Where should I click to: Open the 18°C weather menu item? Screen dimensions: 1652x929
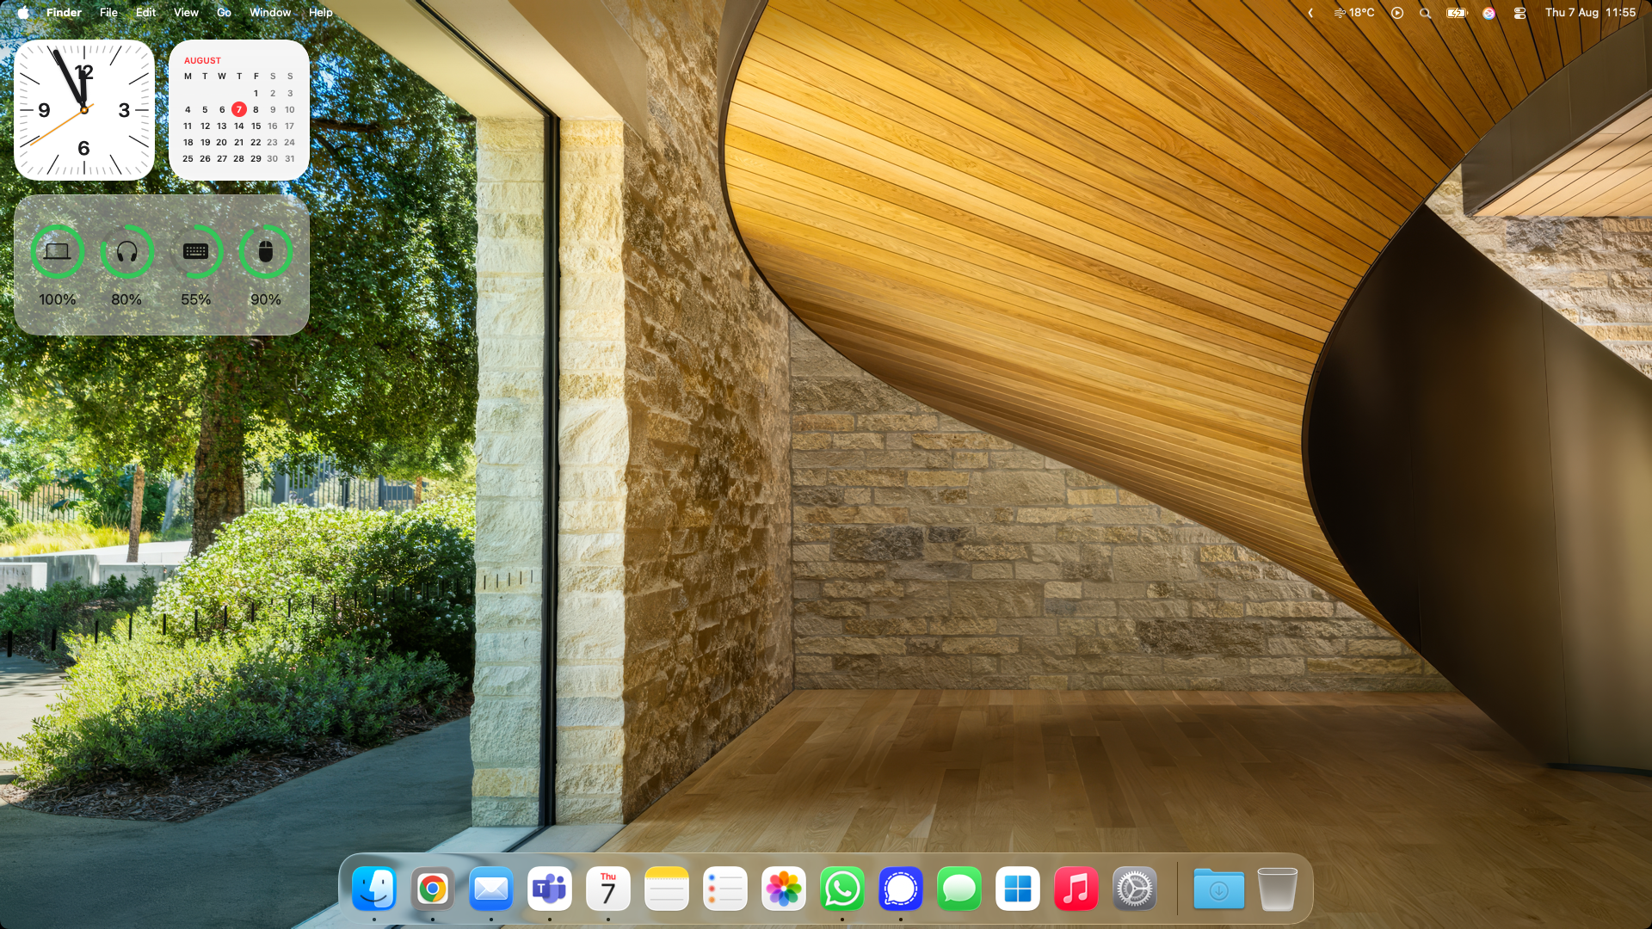coord(1354,13)
